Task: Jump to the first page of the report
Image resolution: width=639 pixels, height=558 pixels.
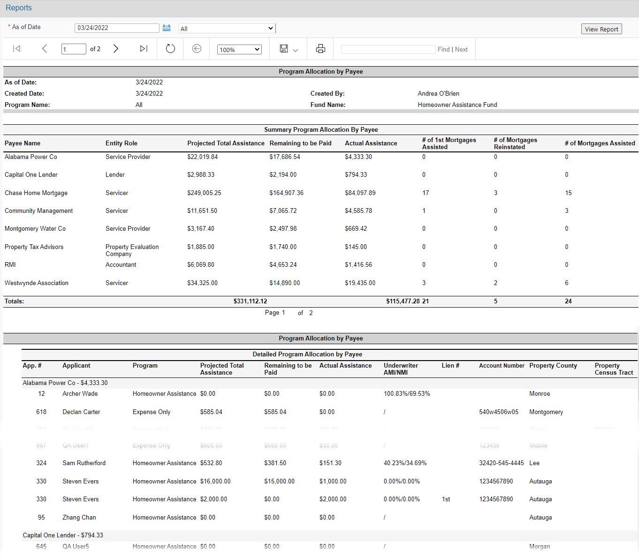Action: [16, 49]
